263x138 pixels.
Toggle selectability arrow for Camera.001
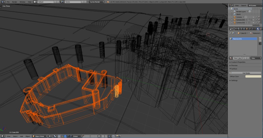click(256, 20)
